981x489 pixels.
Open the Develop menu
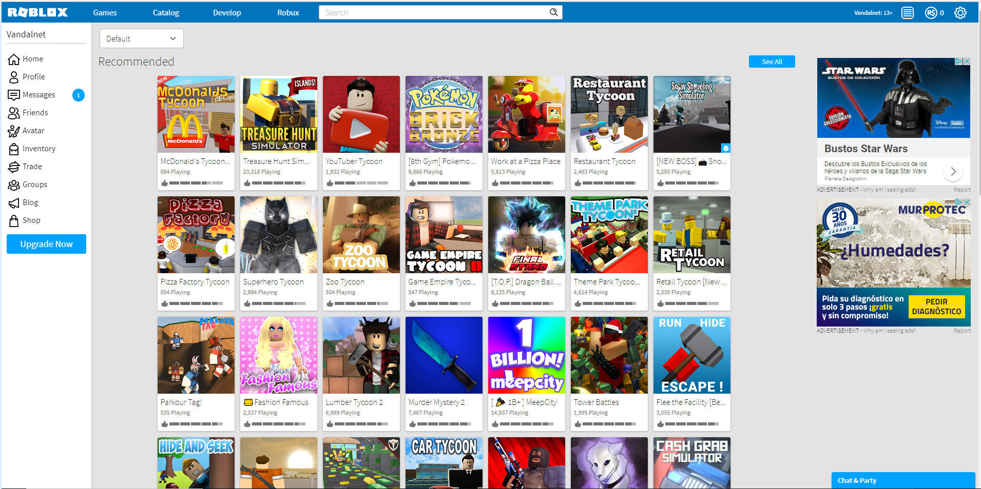[227, 13]
